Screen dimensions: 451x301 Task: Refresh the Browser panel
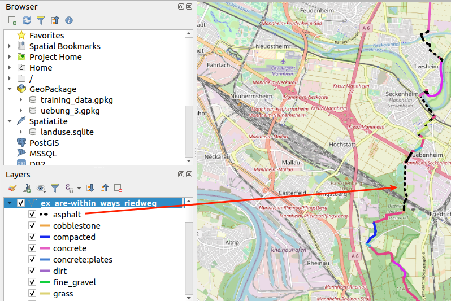tap(27, 20)
